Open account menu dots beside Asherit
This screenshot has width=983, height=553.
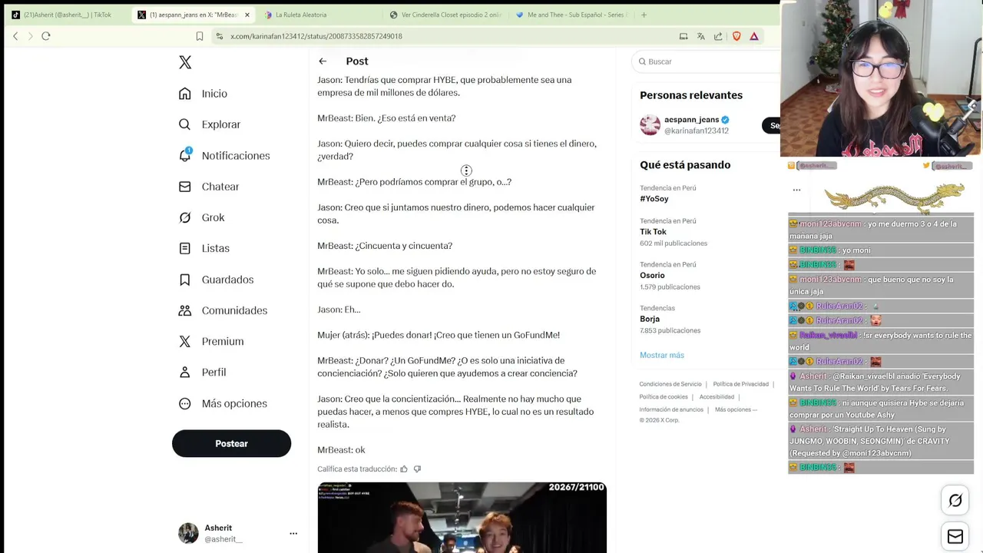tap(293, 533)
